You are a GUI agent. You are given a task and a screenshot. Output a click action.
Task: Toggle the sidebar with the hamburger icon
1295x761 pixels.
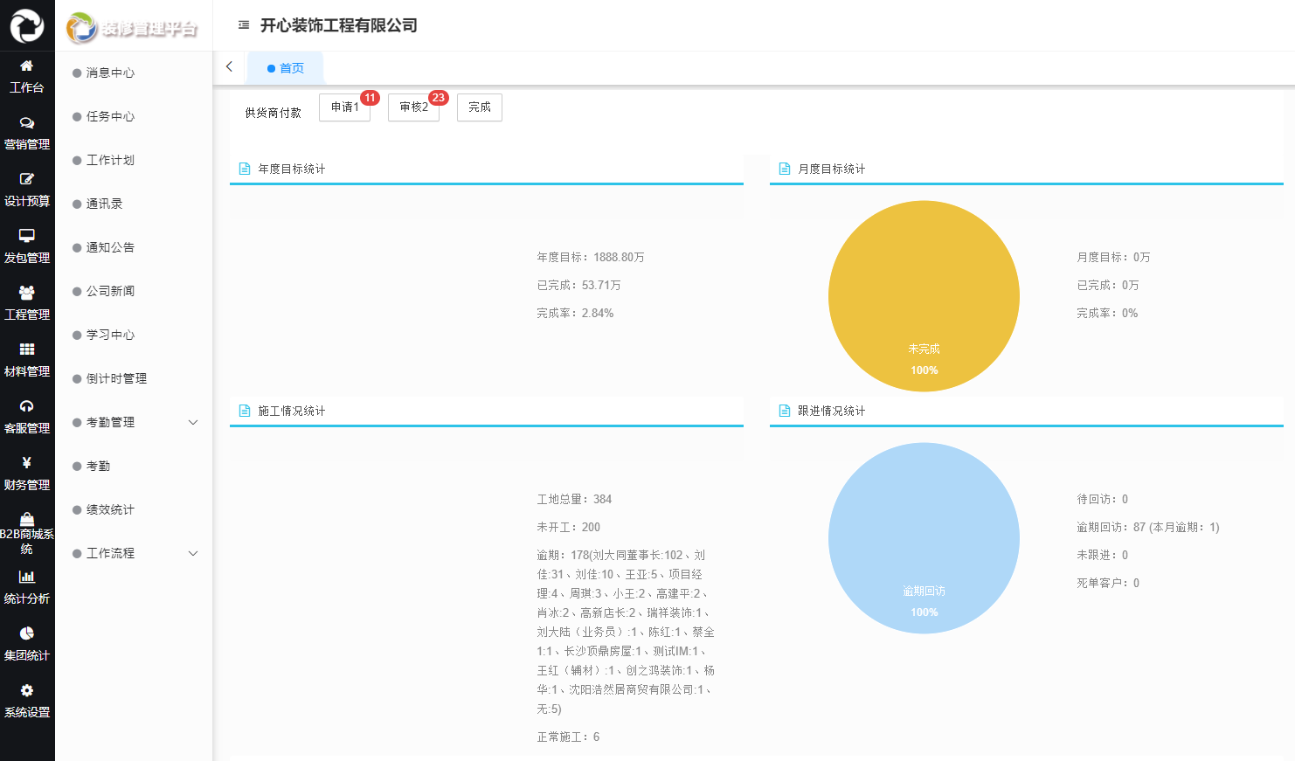click(x=243, y=25)
